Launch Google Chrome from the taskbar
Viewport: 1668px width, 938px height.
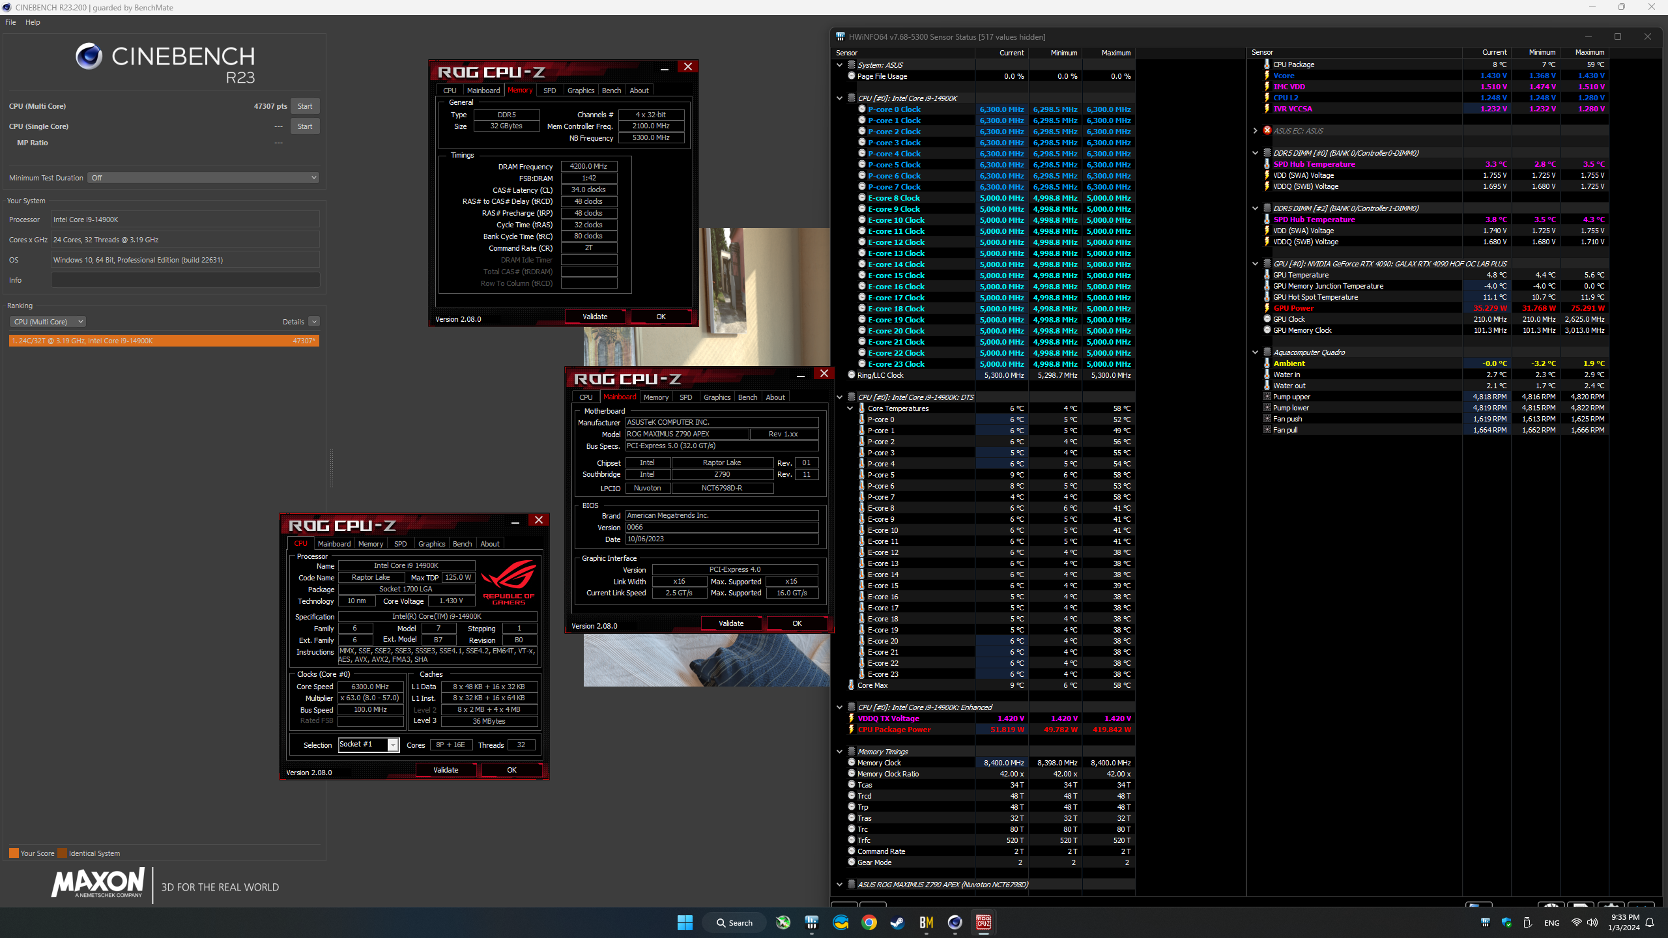pyautogui.click(x=869, y=922)
